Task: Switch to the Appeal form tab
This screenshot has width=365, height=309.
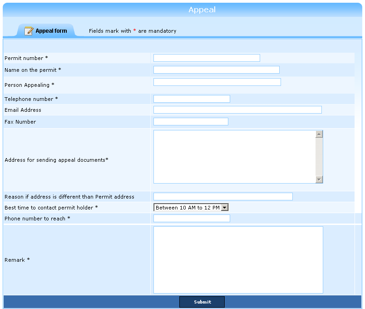Action: pos(51,31)
